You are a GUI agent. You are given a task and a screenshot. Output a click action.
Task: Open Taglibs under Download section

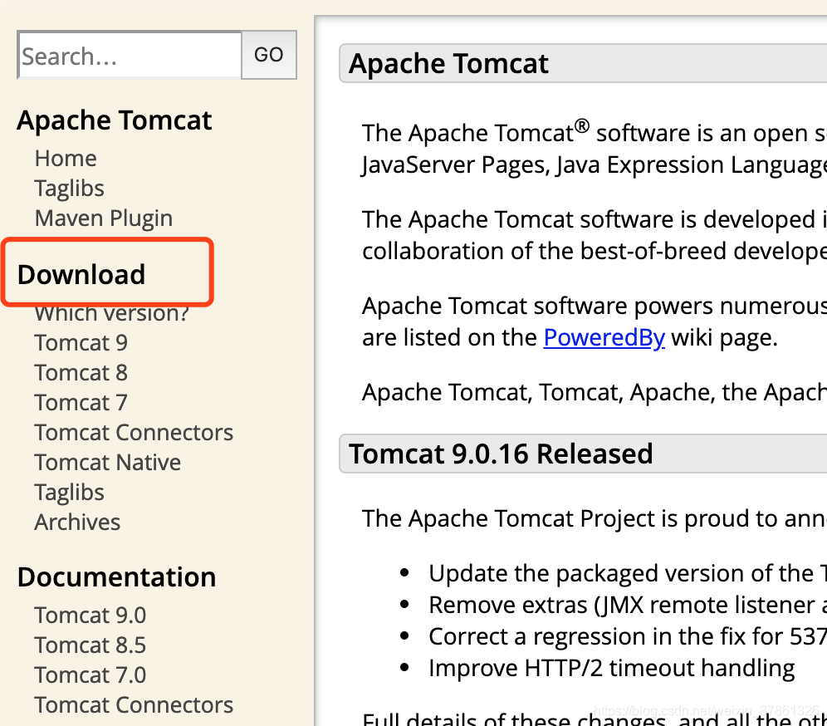(70, 493)
